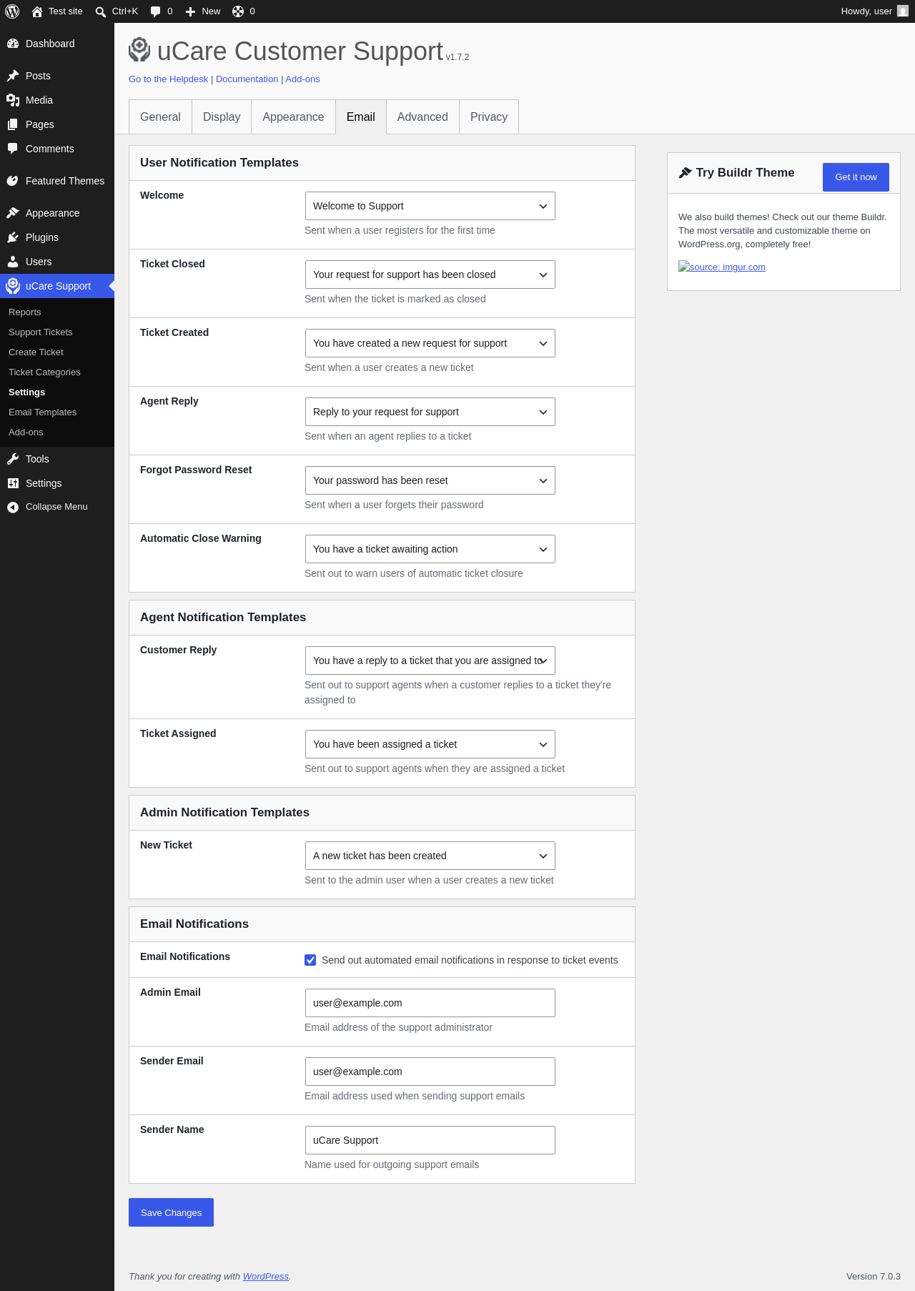Open the Ticket Created template dropdown
The width and height of the screenshot is (915, 1291).
tap(430, 343)
